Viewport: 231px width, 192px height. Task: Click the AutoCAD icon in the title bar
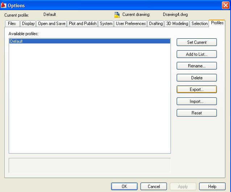click(4, 5)
